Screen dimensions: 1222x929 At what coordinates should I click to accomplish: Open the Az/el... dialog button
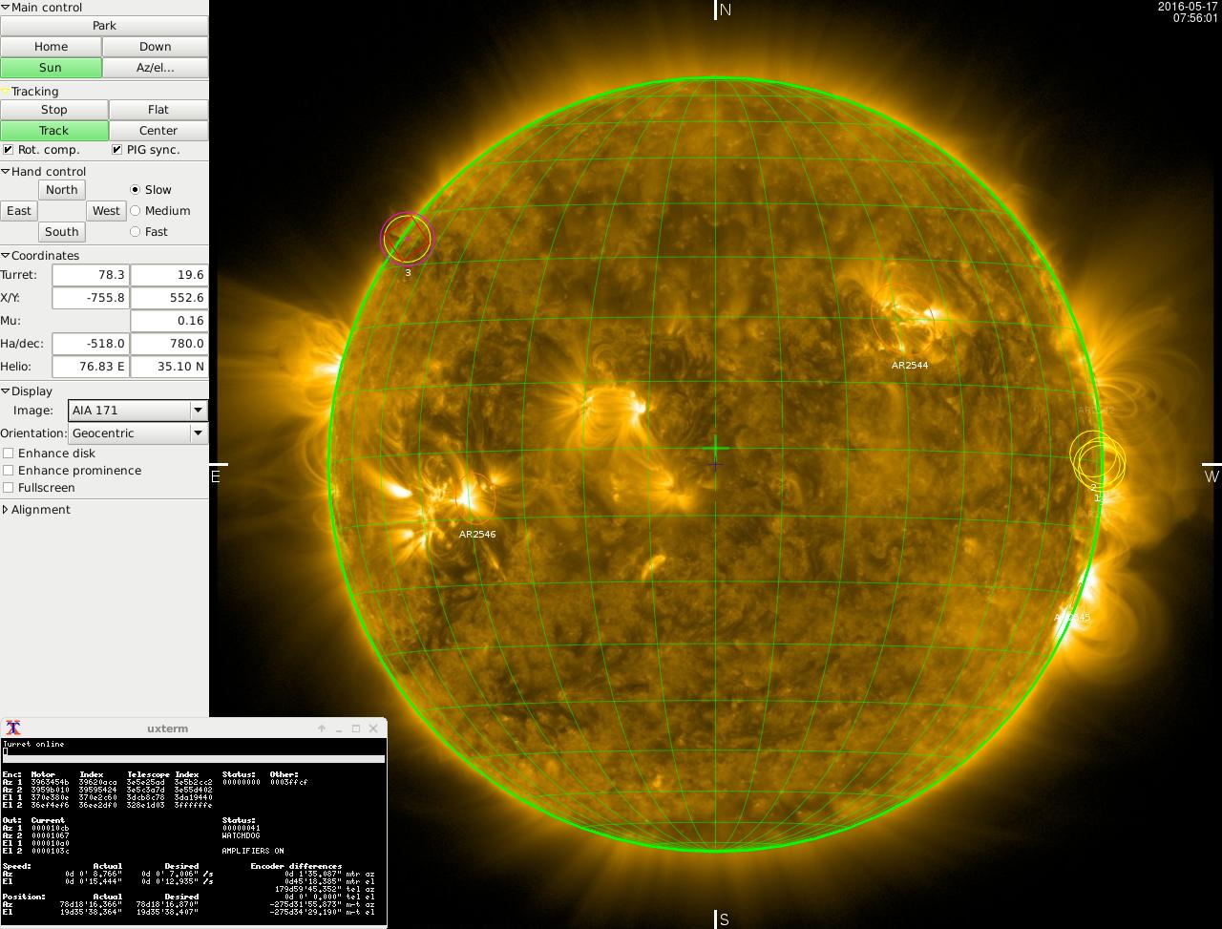tap(155, 68)
